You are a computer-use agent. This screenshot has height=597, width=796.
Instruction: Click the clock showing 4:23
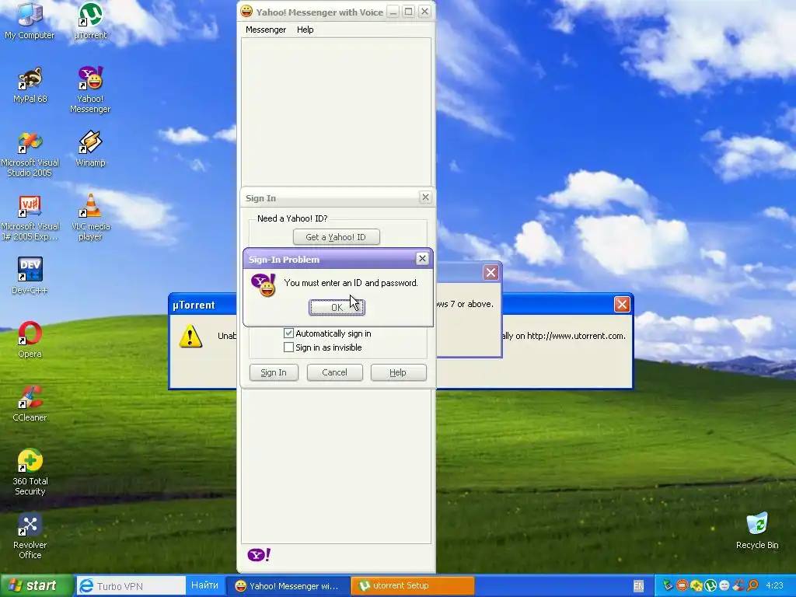click(x=775, y=585)
